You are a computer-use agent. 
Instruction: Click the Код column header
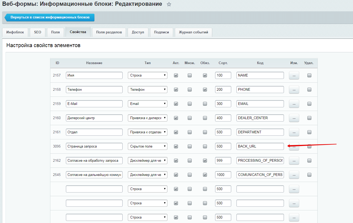pos(260,63)
